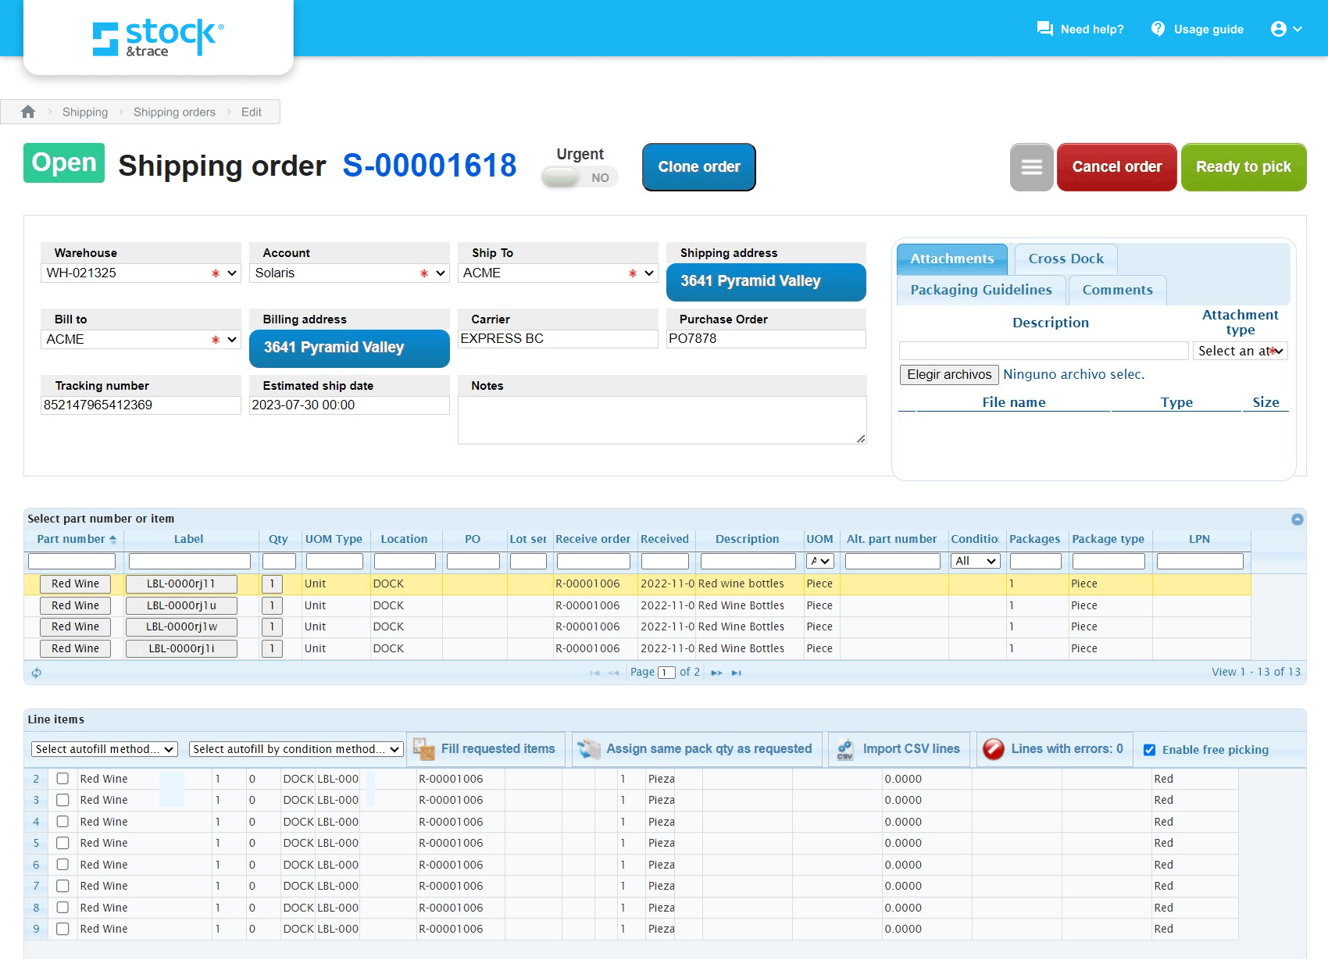Switch to the Cross Dock tab
The image size is (1328, 960).
coord(1065,259)
